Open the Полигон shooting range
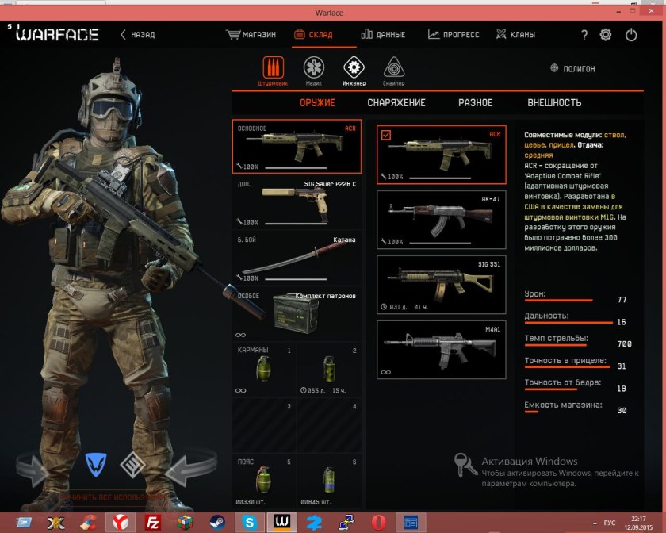The height and width of the screenshot is (533, 666). tap(572, 68)
